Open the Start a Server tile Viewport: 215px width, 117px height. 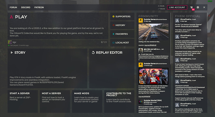click(23, 101)
